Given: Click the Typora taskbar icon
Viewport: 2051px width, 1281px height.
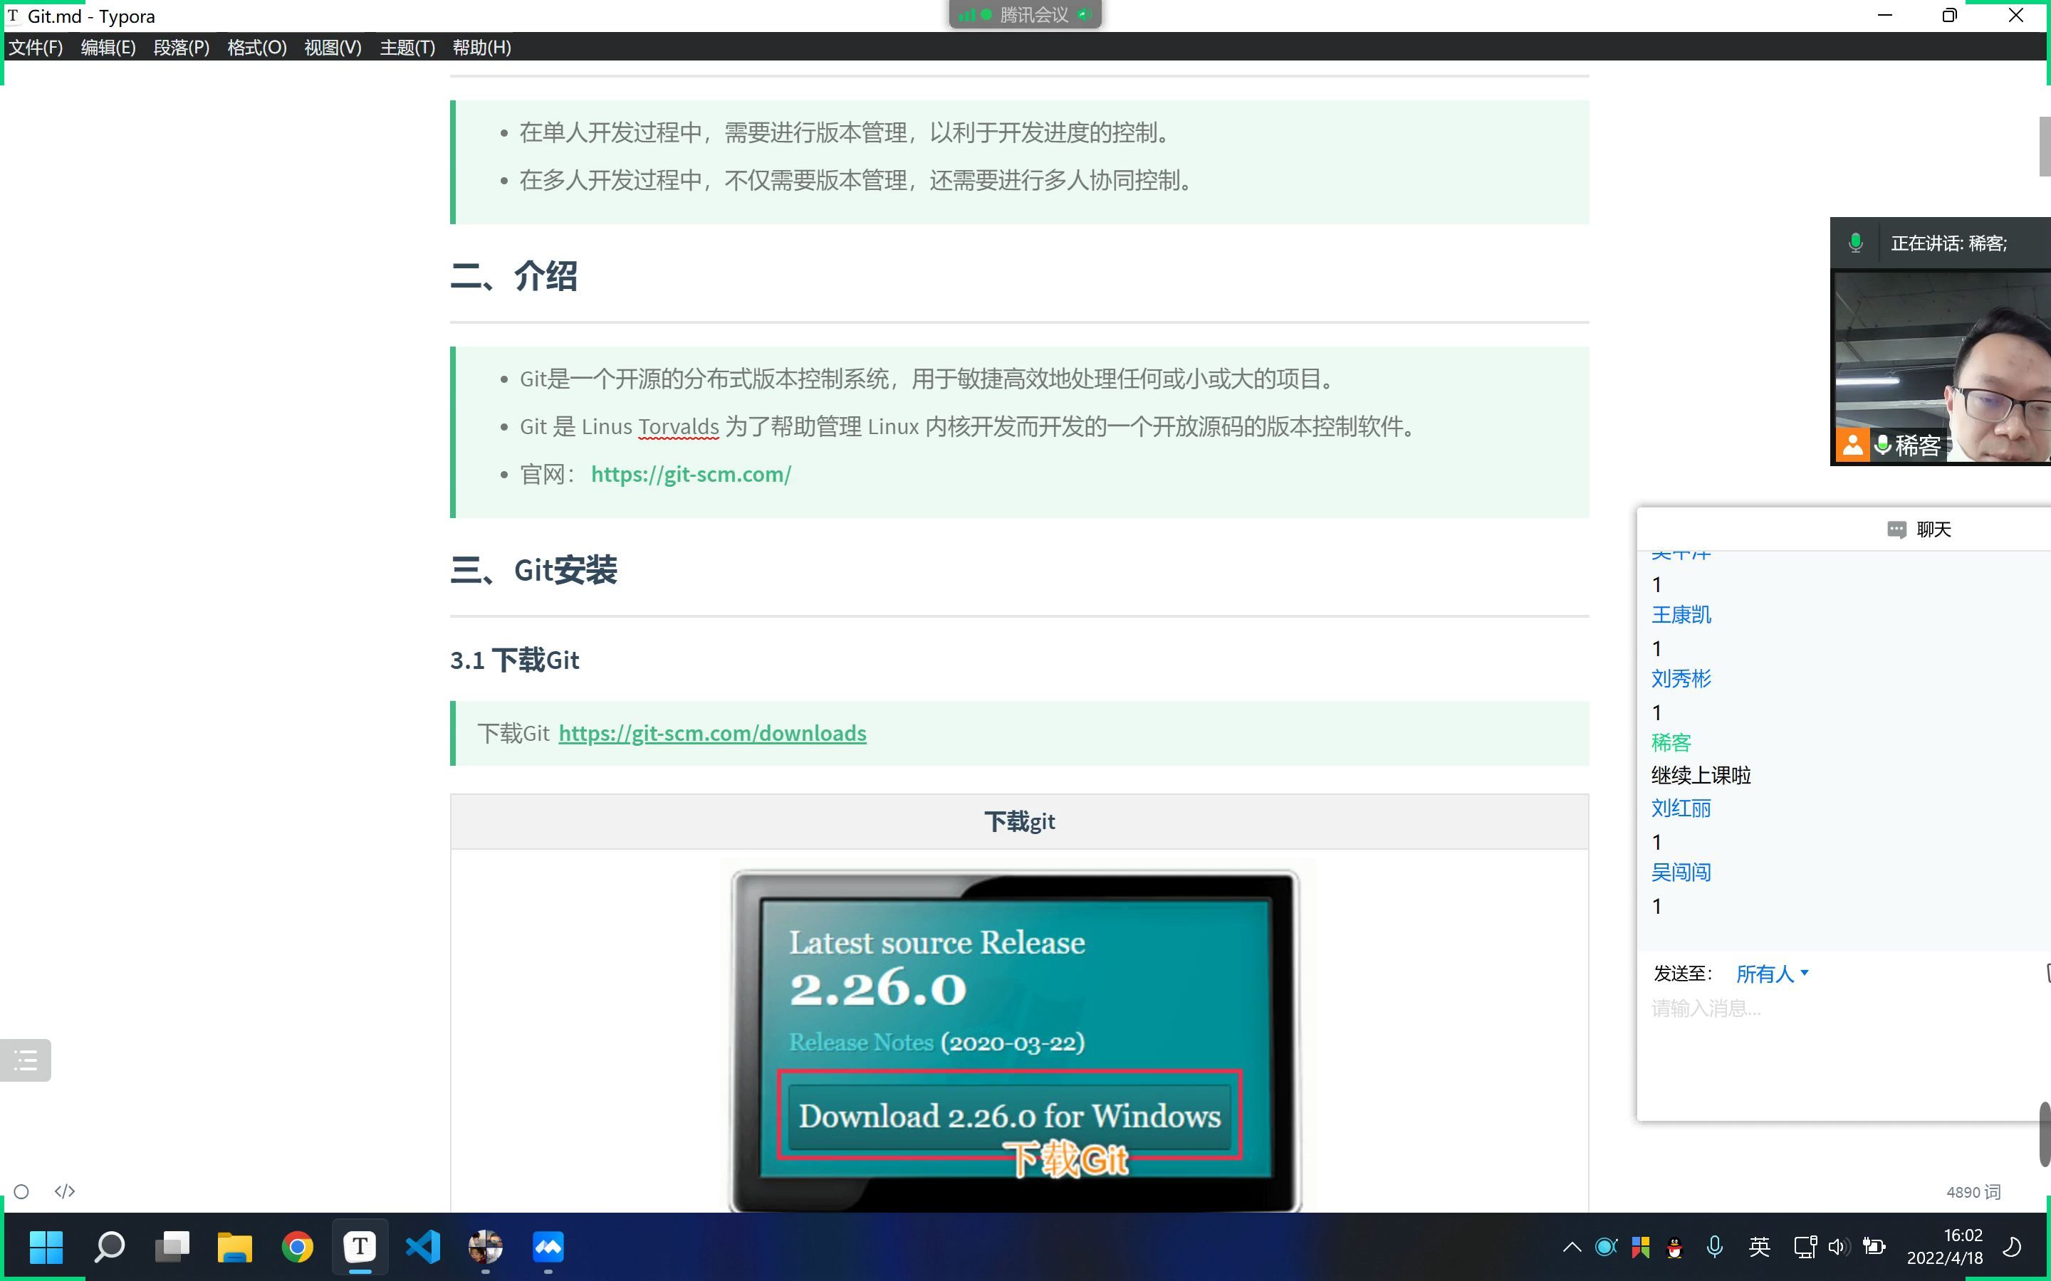Looking at the screenshot, I should pyautogui.click(x=360, y=1247).
